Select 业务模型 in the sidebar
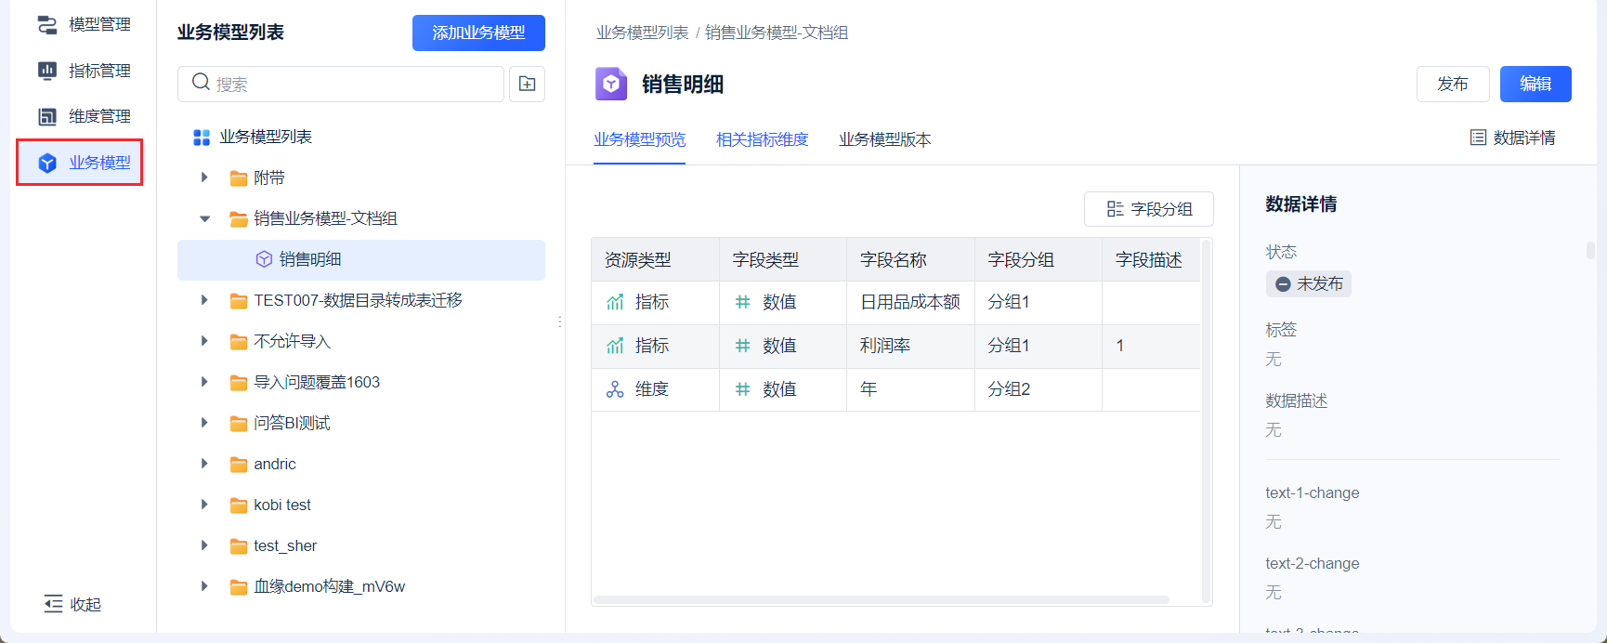Viewport: 1607px width, 643px height. point(84,163)
